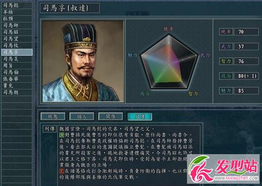Click the red 史 icon in the biography
This screenshot has width=262, height=186.
(62, 171)
